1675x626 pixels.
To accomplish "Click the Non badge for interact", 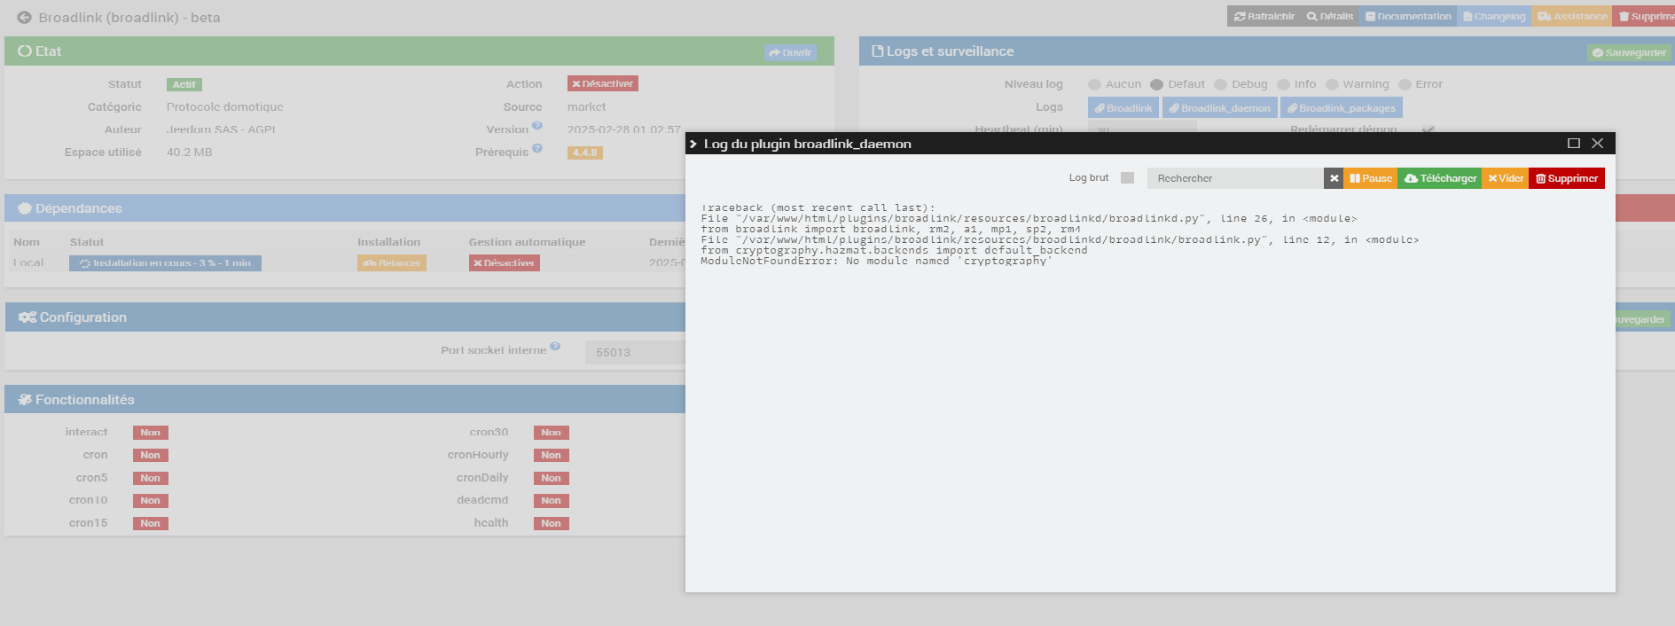I will pyautogui.click(x=151, y=433).
